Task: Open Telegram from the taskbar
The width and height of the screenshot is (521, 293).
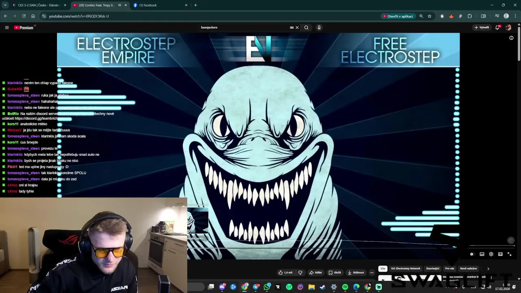Action: (256, 287)
